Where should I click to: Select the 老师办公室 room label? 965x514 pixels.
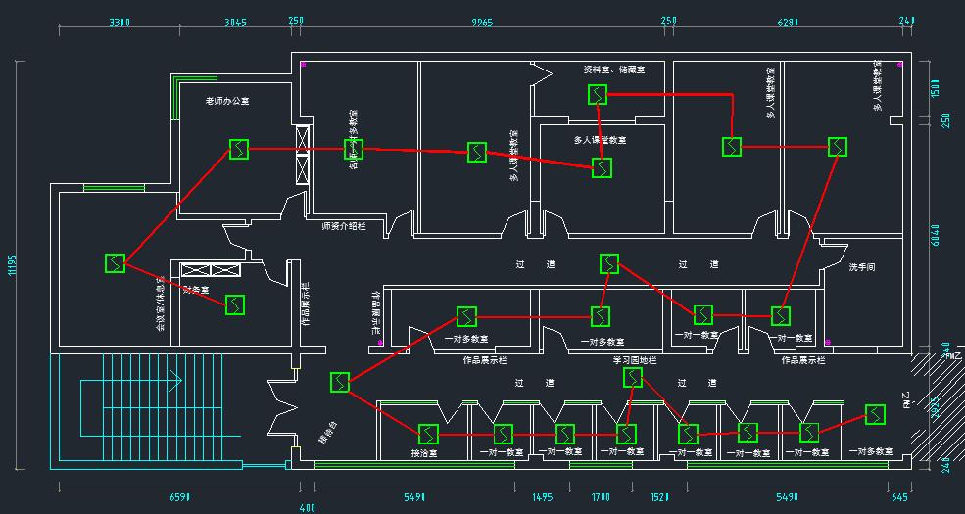(226, 101)
